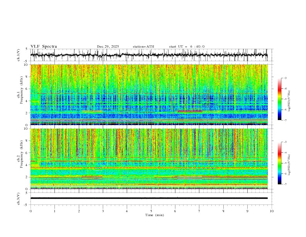Click time axis tick label "7"
This screenshot has width=306, height=237.
[199, 211]
